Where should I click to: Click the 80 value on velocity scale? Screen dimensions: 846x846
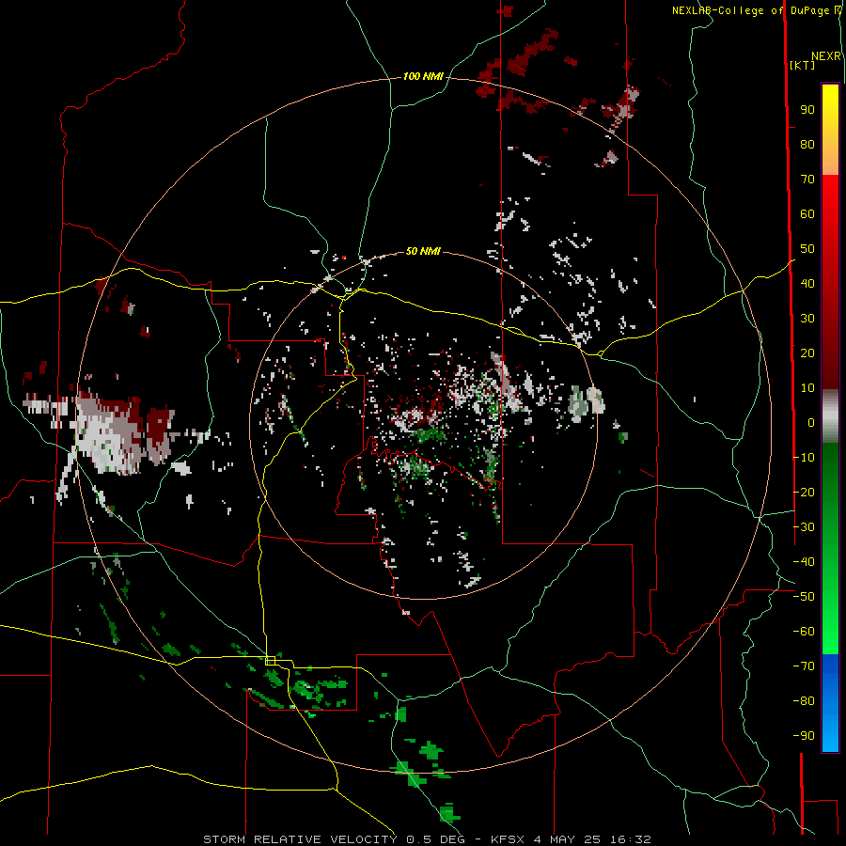807,145
